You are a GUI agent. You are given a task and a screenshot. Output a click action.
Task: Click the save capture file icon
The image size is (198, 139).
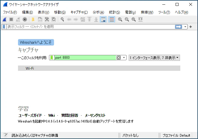click(40, 19)
